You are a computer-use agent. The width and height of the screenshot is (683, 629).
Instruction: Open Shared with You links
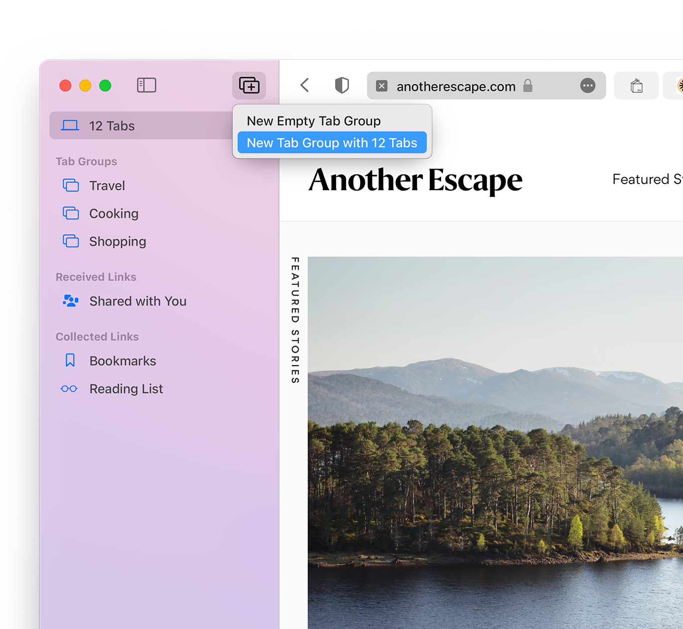(x=137, y=301)
